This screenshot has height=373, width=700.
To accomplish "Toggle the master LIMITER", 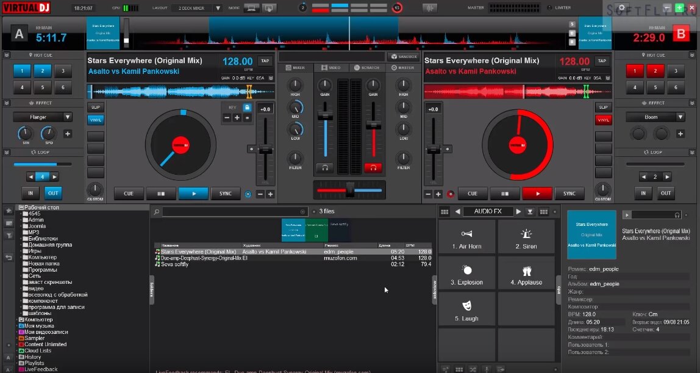I will point(559,7).
